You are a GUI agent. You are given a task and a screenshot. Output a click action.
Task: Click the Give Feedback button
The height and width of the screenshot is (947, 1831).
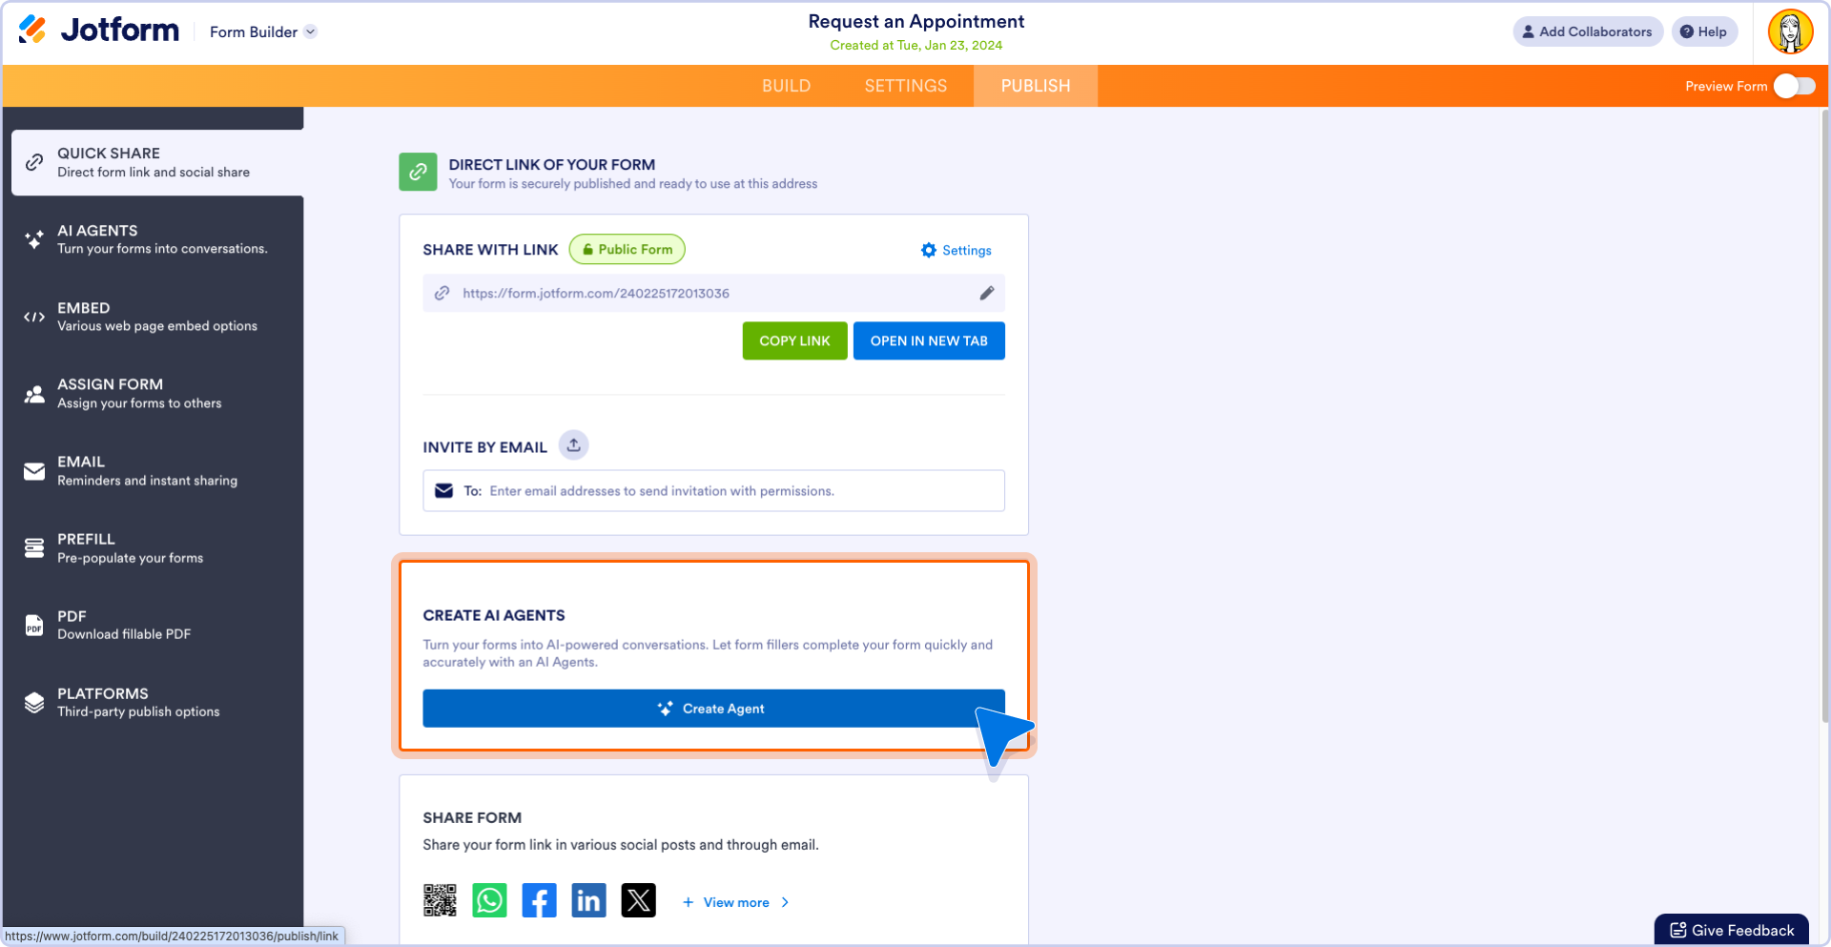point(1732,930)
